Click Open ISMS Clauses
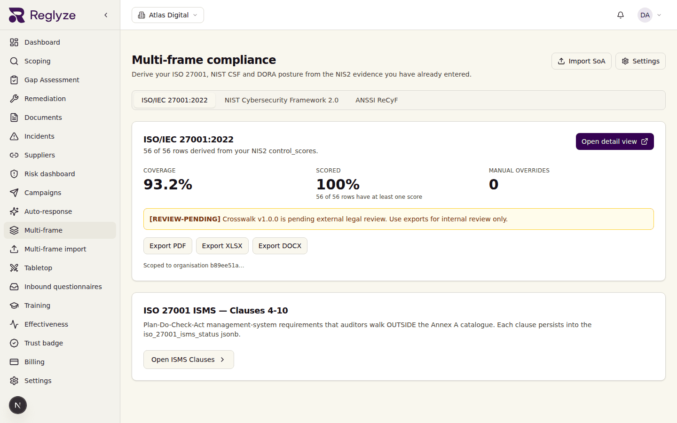 point(189,360)
